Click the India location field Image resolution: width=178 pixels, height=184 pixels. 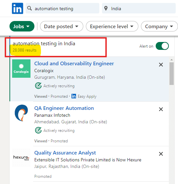click(x=139, y=9)
